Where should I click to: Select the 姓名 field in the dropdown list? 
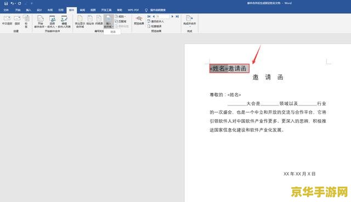click(x=113, y=32)
